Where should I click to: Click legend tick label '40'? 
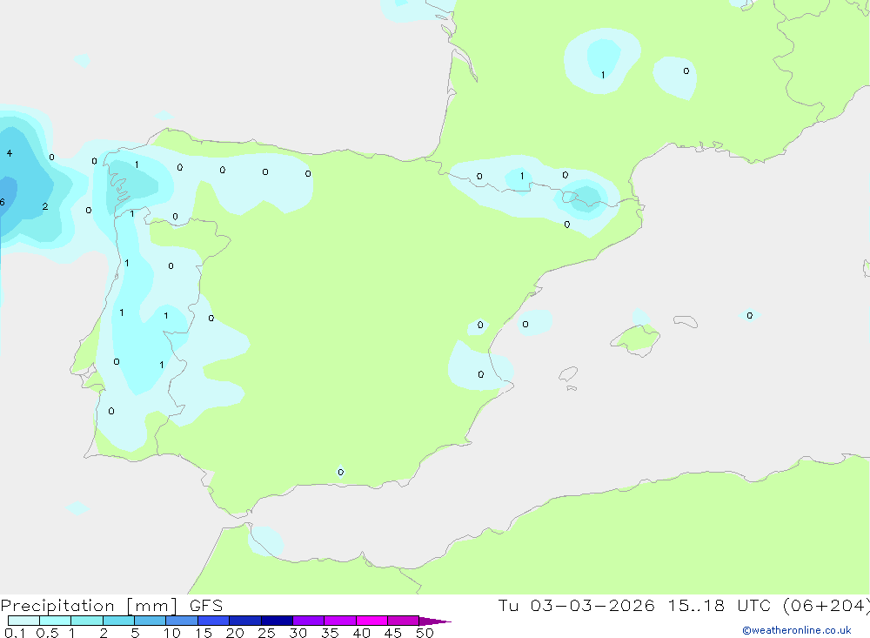(x=362, y=633)
